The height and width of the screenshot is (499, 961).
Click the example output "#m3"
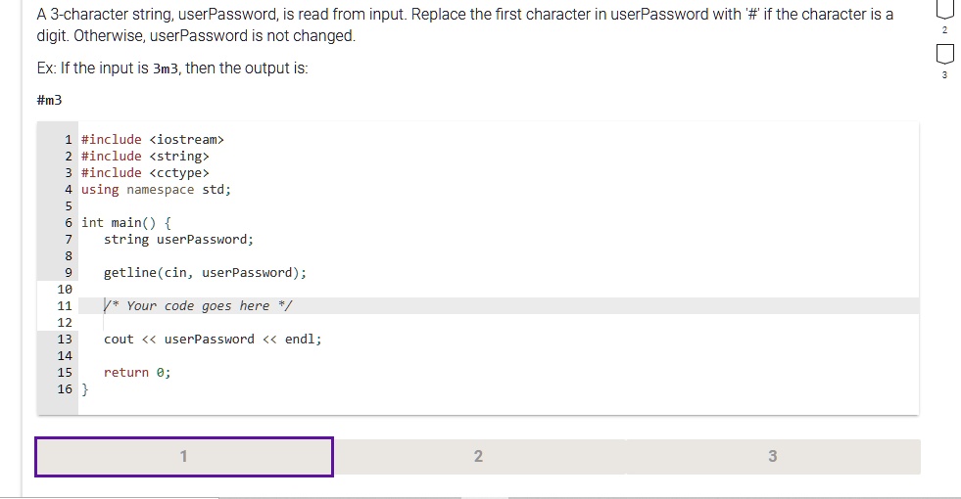click(49, 101)
